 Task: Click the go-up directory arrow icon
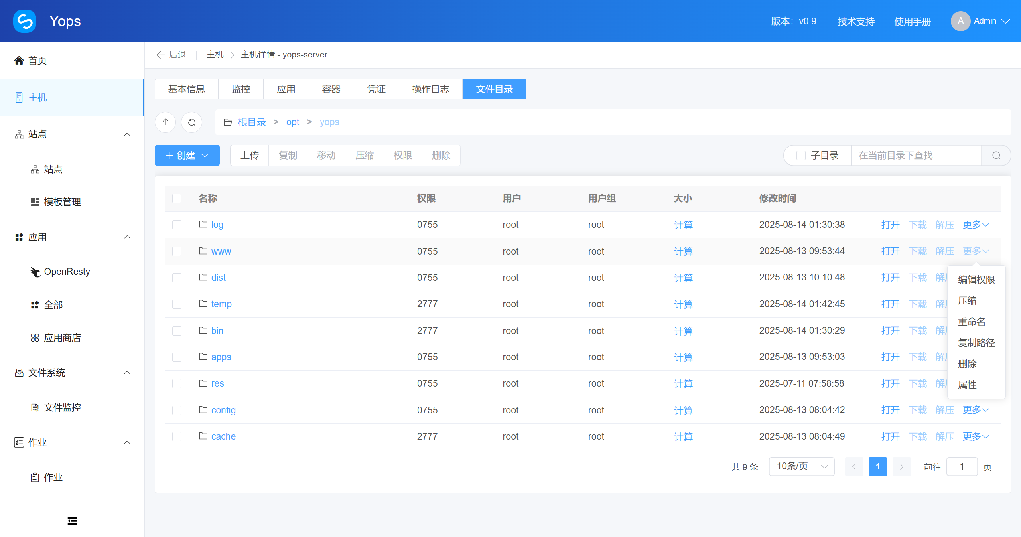[x=165, y=122]
